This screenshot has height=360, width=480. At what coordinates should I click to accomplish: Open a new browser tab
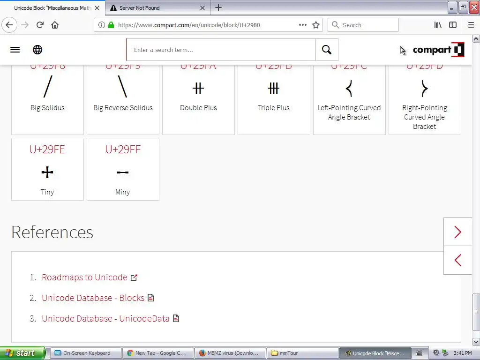218,7
